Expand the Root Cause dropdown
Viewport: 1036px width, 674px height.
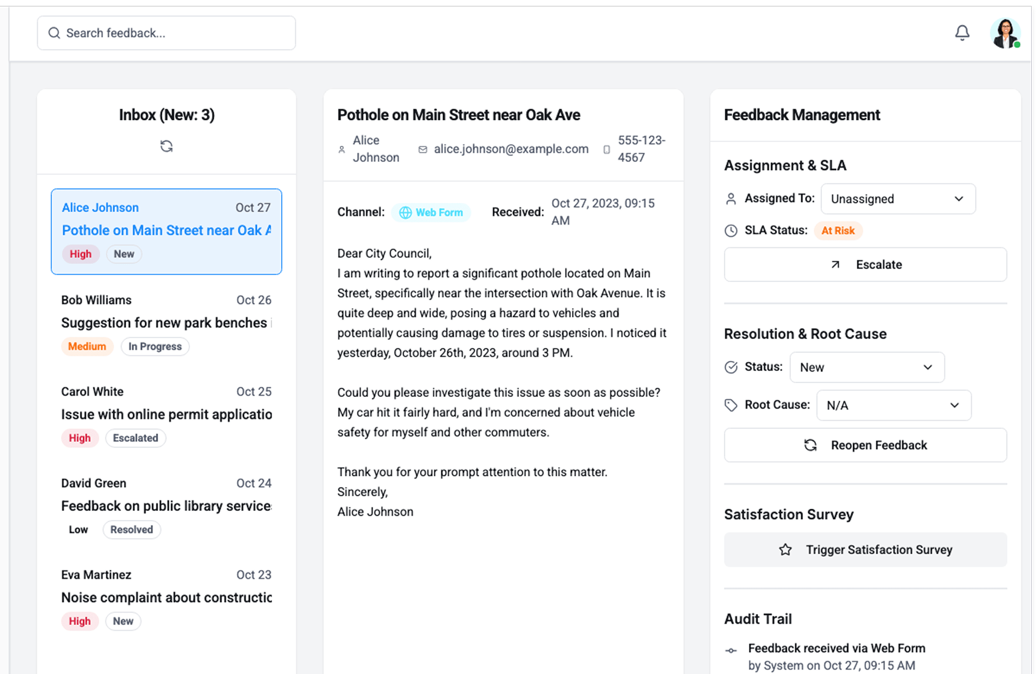(894, 405)
